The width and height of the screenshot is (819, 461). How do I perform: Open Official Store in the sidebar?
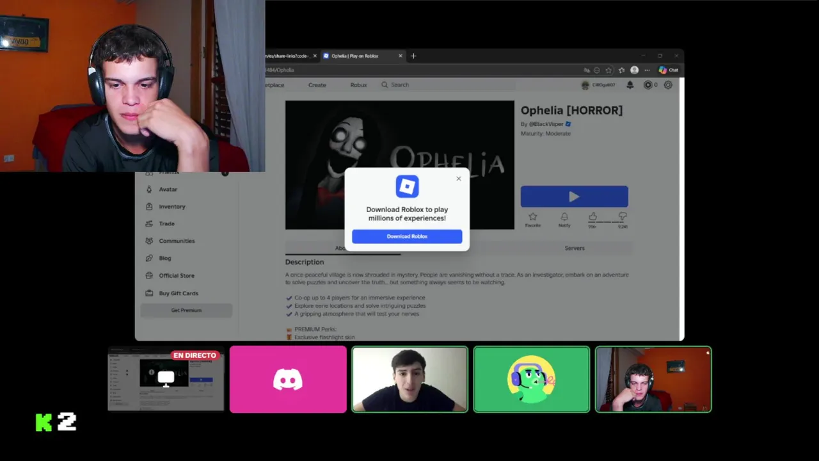(x=177, y=275)
